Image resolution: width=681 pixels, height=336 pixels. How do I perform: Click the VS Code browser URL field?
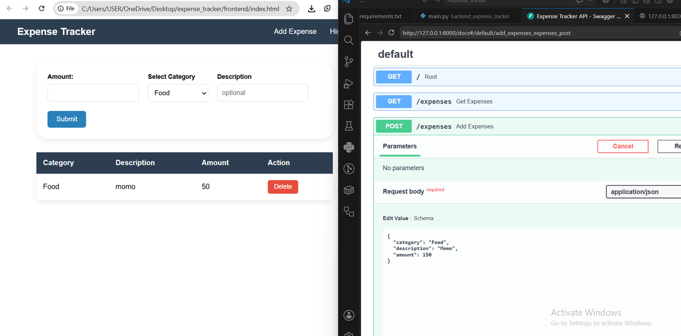tap(539, 33)
